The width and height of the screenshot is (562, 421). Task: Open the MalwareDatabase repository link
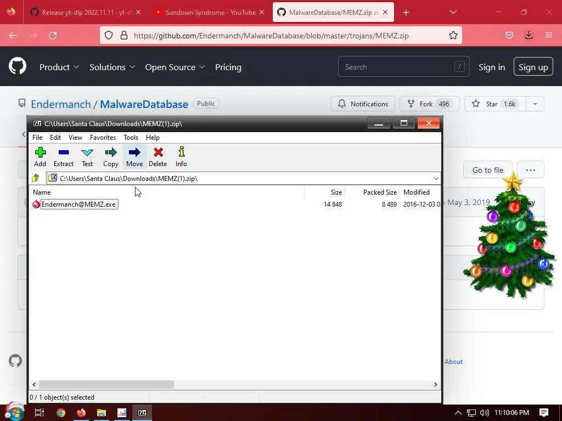click(144, 104)
